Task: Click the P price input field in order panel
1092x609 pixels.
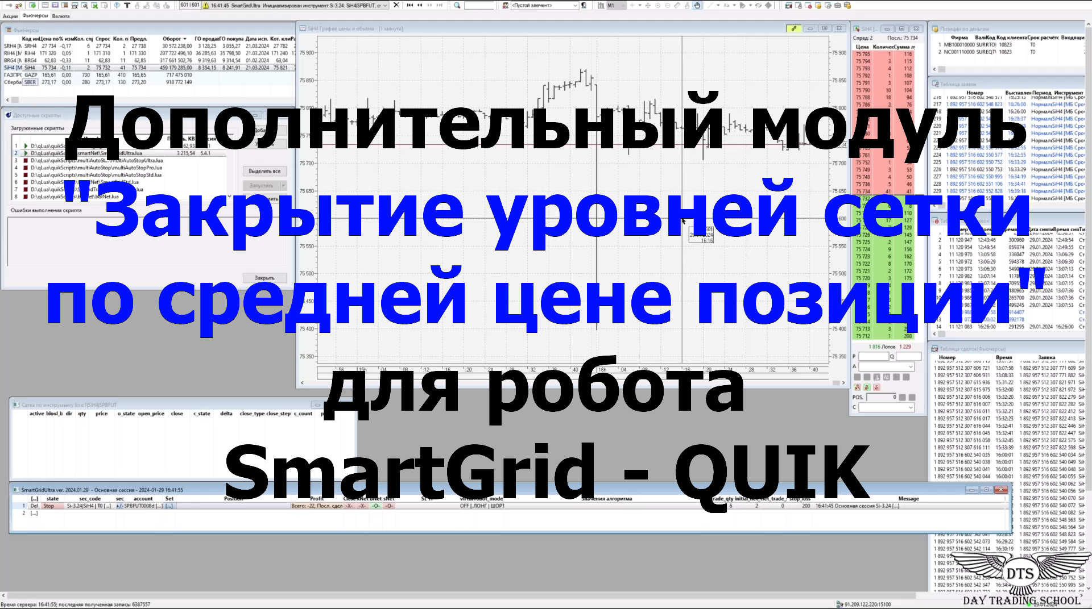Action: point(874,356)
